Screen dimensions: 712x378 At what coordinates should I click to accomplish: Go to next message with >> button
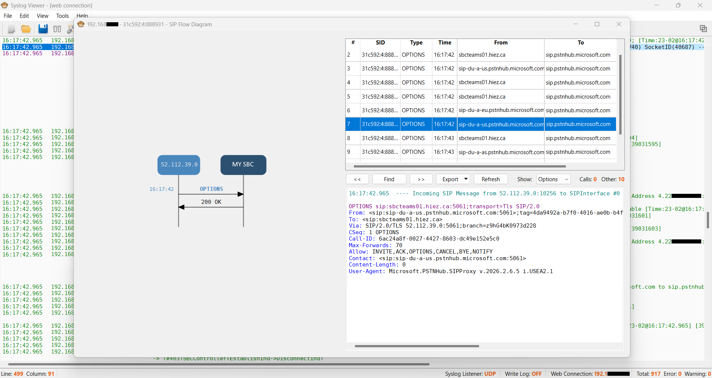coord(421,179)
